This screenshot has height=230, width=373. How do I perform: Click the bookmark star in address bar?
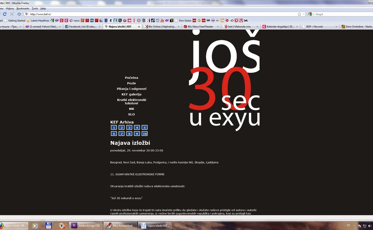299,14
